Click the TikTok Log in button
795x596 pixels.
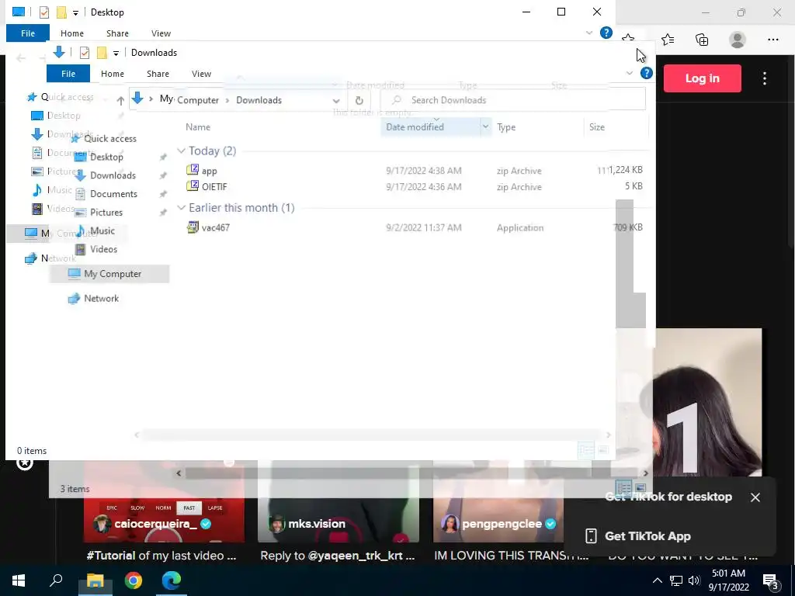click(x=702, y=78)
